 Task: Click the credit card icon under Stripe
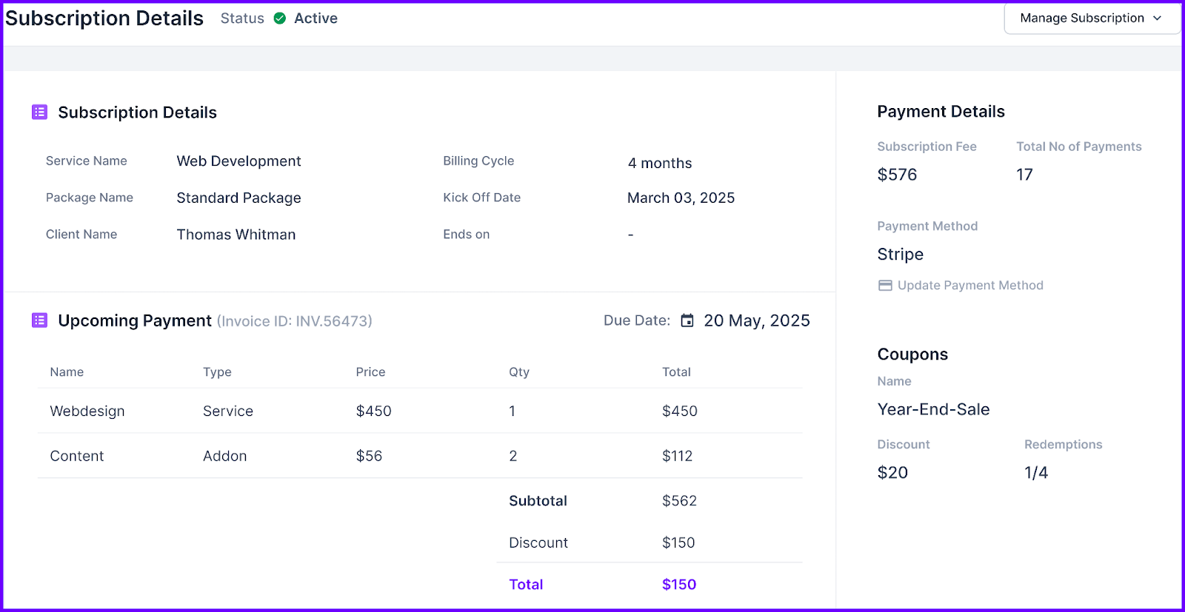pos(885,286)
